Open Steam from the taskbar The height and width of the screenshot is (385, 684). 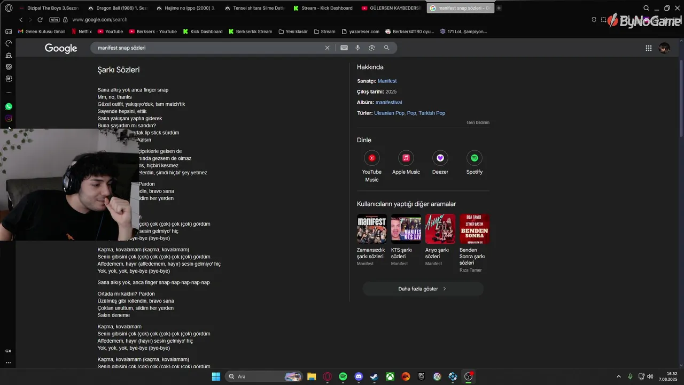pyautogui.click(x=374, y=376)
